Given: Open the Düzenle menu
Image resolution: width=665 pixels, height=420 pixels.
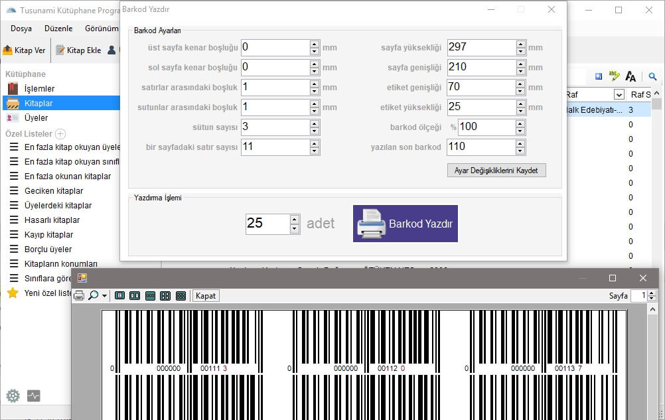Looking at the screenshot, I should (58, 29).
